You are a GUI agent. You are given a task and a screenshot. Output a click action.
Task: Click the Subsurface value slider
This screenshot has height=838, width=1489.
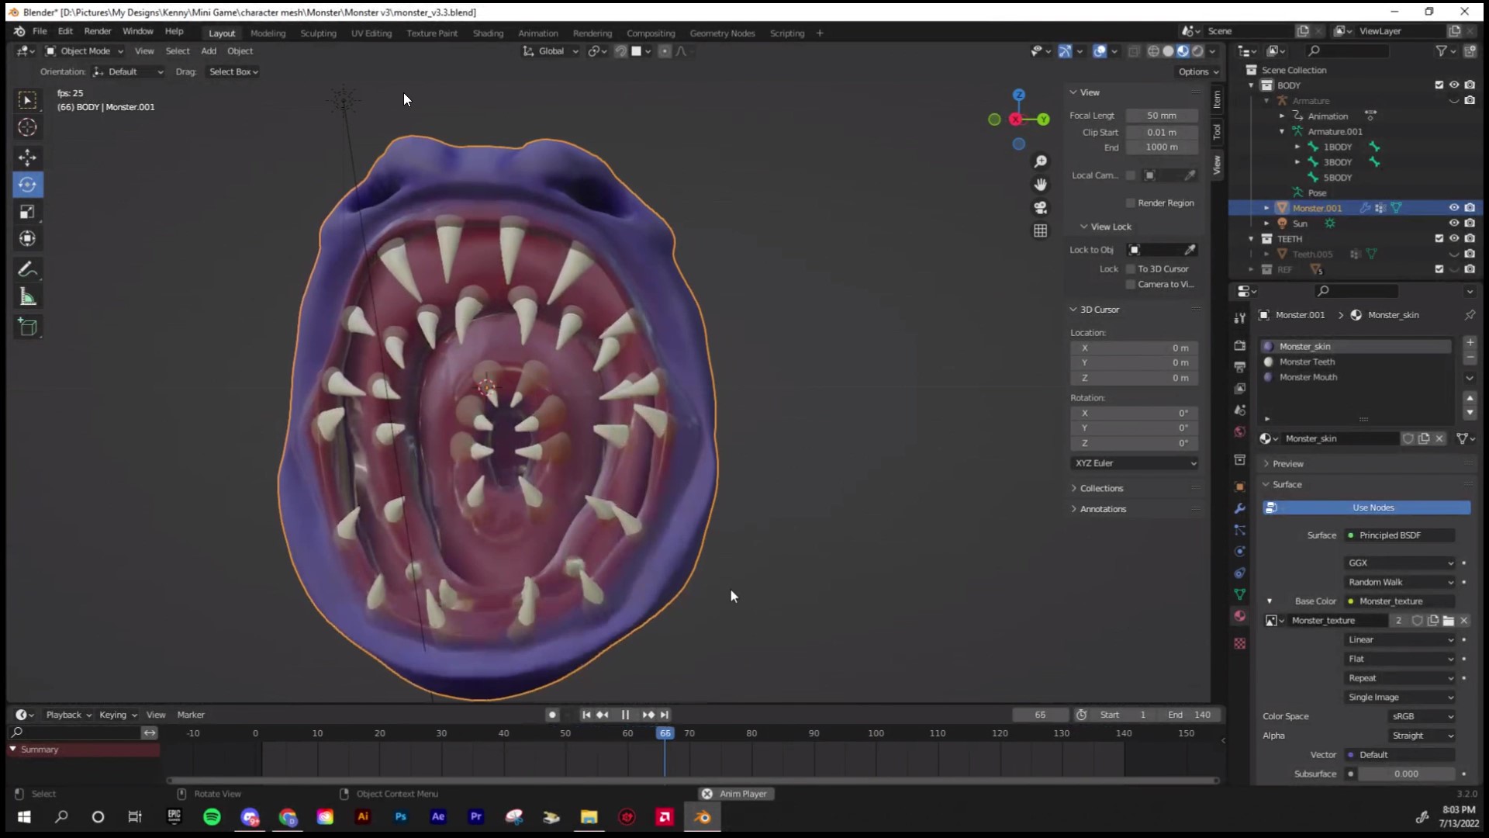[1405, 774]
